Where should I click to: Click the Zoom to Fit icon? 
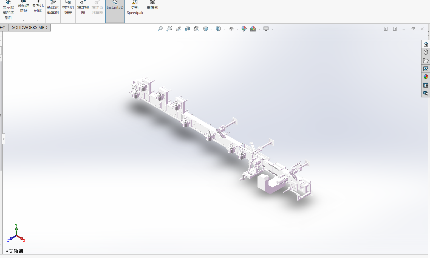pyautogui.click(x=160, y=29)
